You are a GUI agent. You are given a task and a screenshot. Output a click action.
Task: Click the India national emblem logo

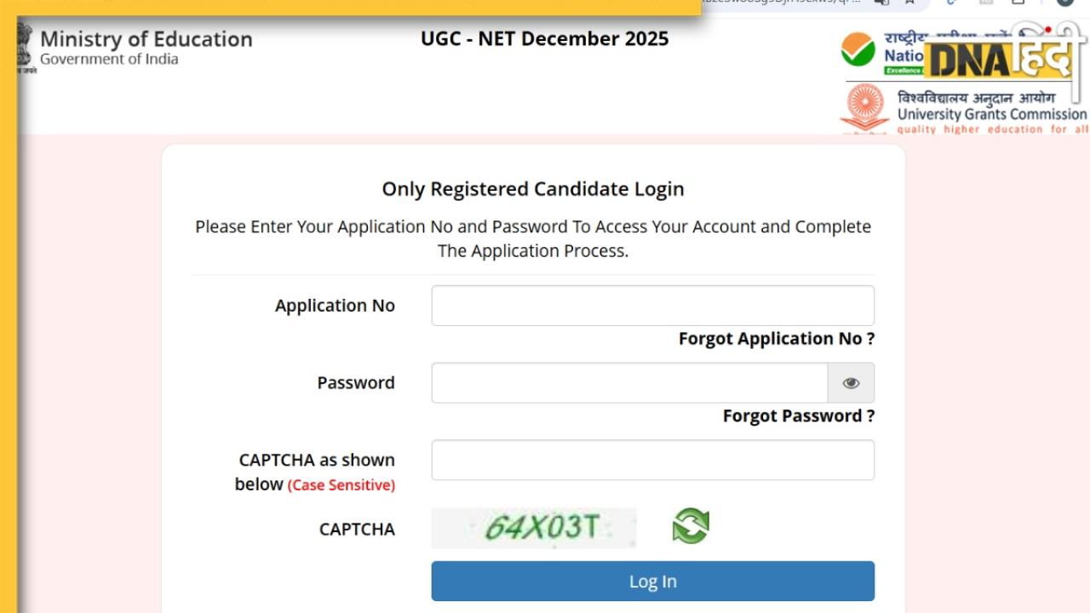25,48
